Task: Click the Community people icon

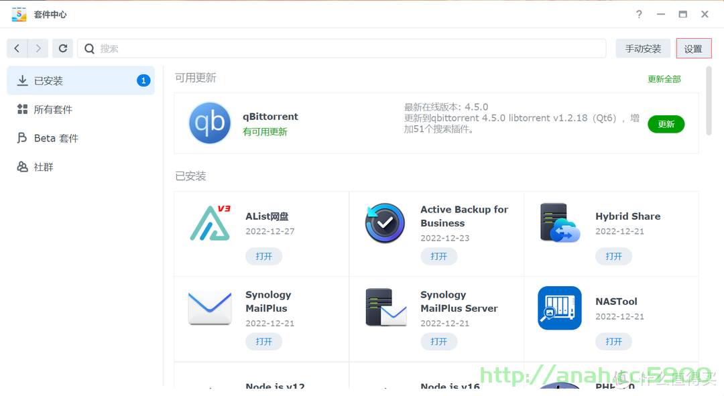Action: [x=22, y=167]
